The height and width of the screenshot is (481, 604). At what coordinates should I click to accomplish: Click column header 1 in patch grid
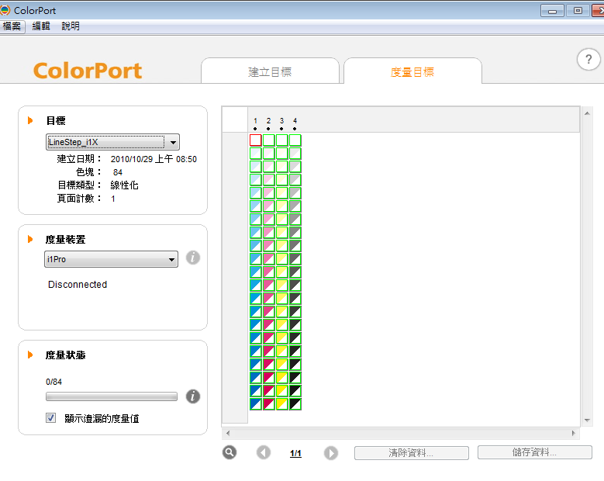point(255,121)
